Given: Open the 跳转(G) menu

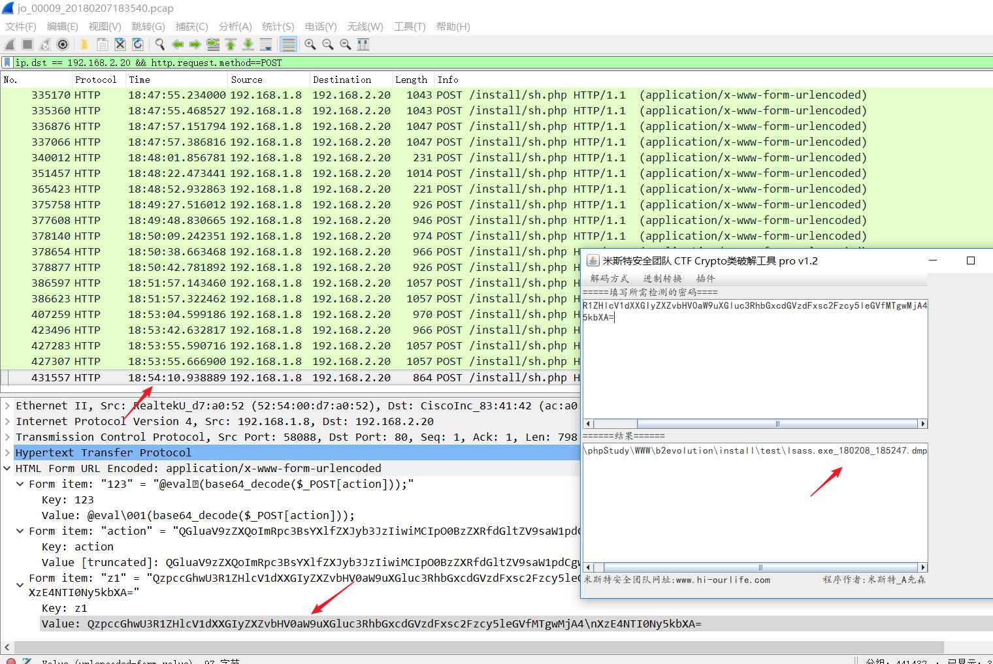Looking at the screenshot, I should click(x=148, y=27).
